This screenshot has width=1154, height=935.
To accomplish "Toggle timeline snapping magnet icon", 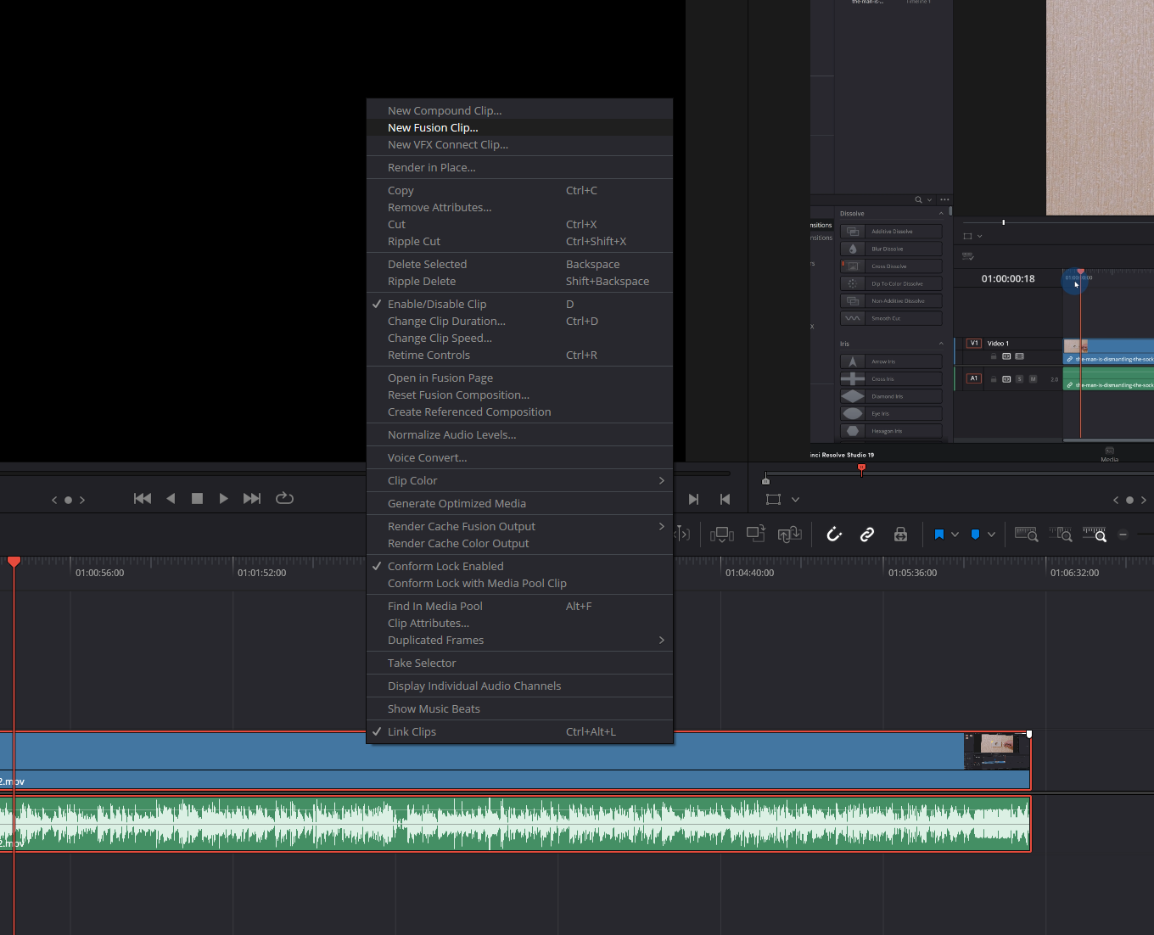I will click(x=834, y=534).
